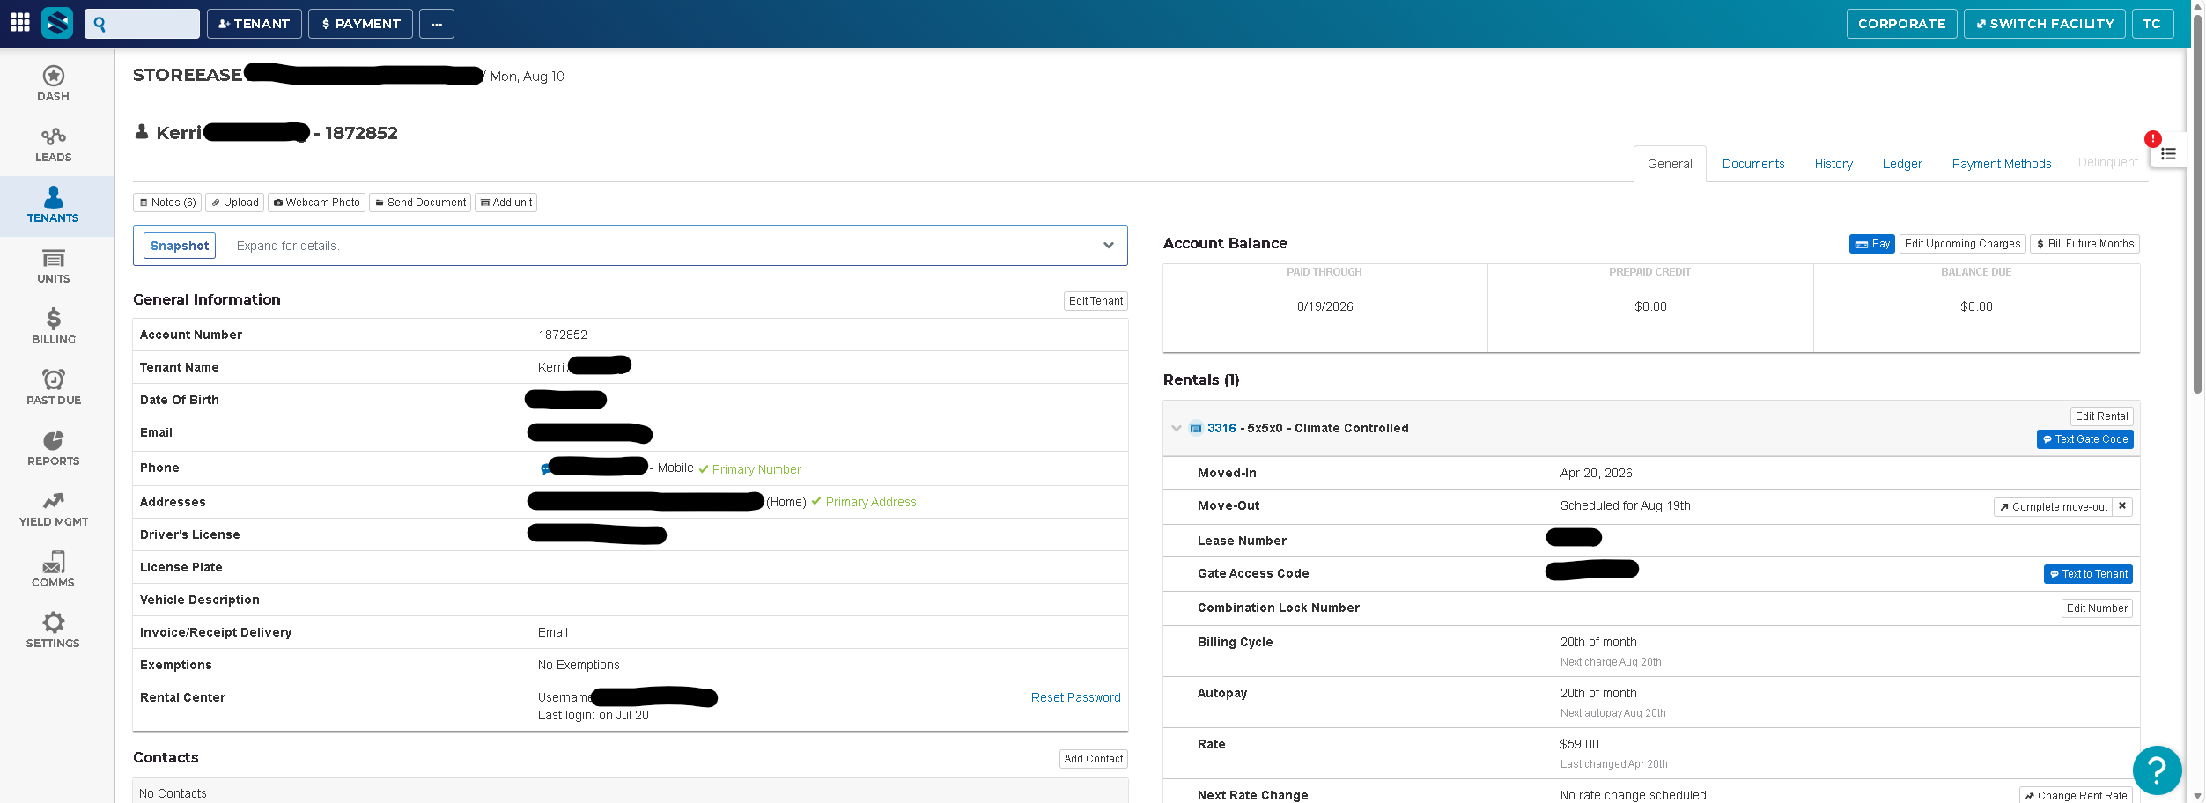This screenshot has width=2206, height=803.
Task: Open the TC user menu
Action: [x=2152, y=24]
